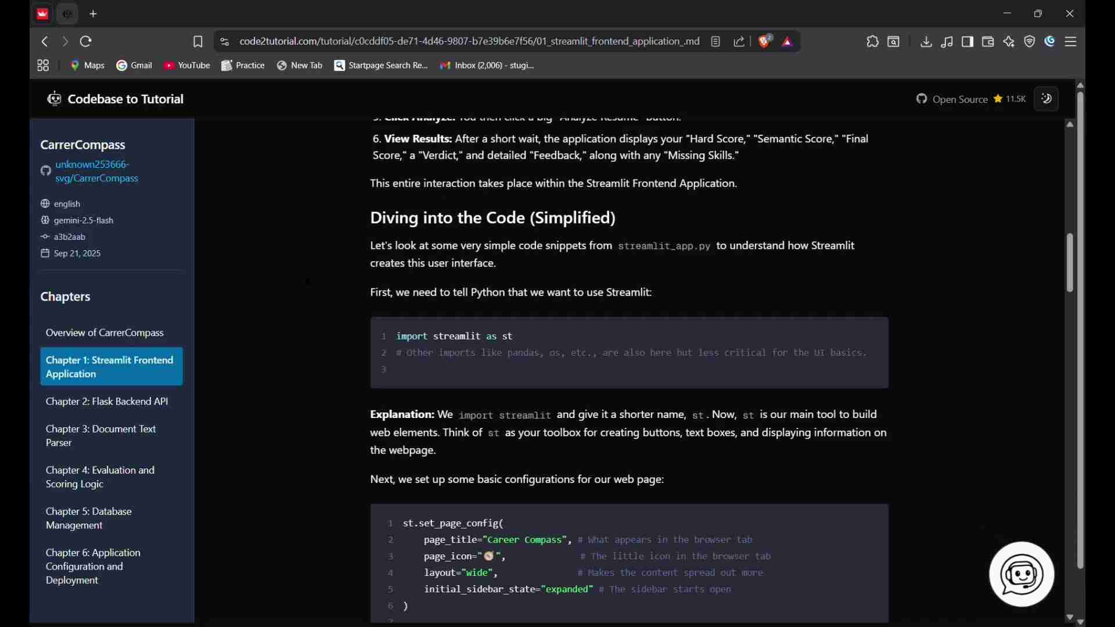Screen dimensions: 1115x627
Task: Click the Open Source GitHub link
Action: tap(959, 100)
